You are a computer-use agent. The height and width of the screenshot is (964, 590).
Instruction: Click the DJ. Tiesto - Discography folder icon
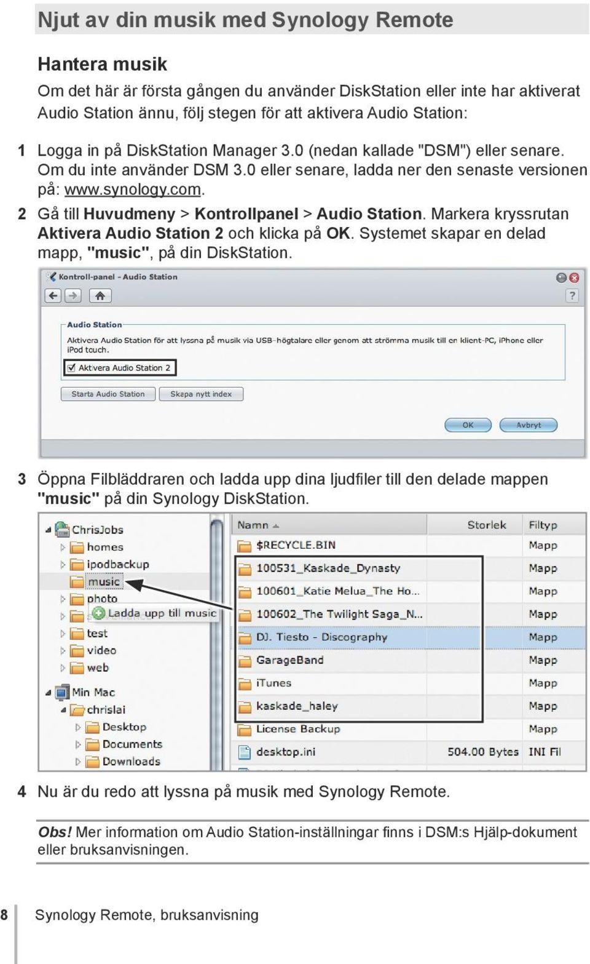245,638
